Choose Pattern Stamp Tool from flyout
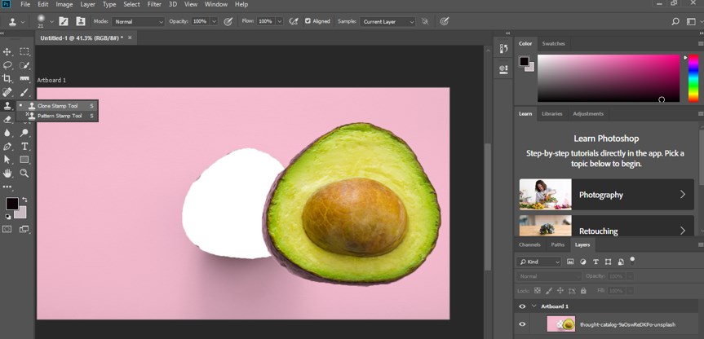This screenshot has height=339, width=704. click(x=60, y=116)
